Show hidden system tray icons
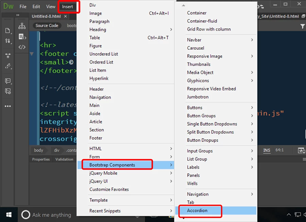The height and width of the screenshot is (222, 306). (x=289, y=215)
